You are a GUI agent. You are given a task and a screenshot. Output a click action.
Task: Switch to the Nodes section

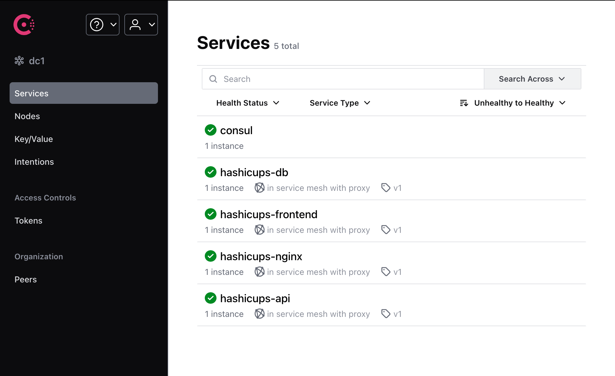click(x=27, y=116)
